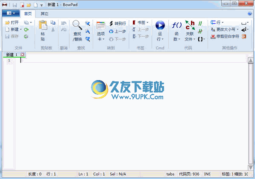Click the BowPad bow-tie icon in the title bar
Image resolution: width=255 pixels, height=179 pixels.
click(x=5, y=5)
